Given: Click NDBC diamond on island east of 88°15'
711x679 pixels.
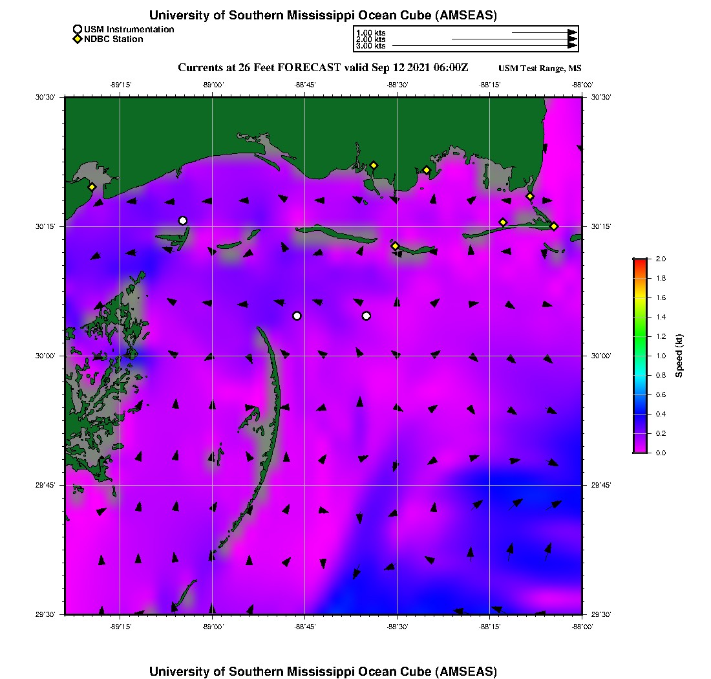Looking at the screenshot, I should coord(503,222).
